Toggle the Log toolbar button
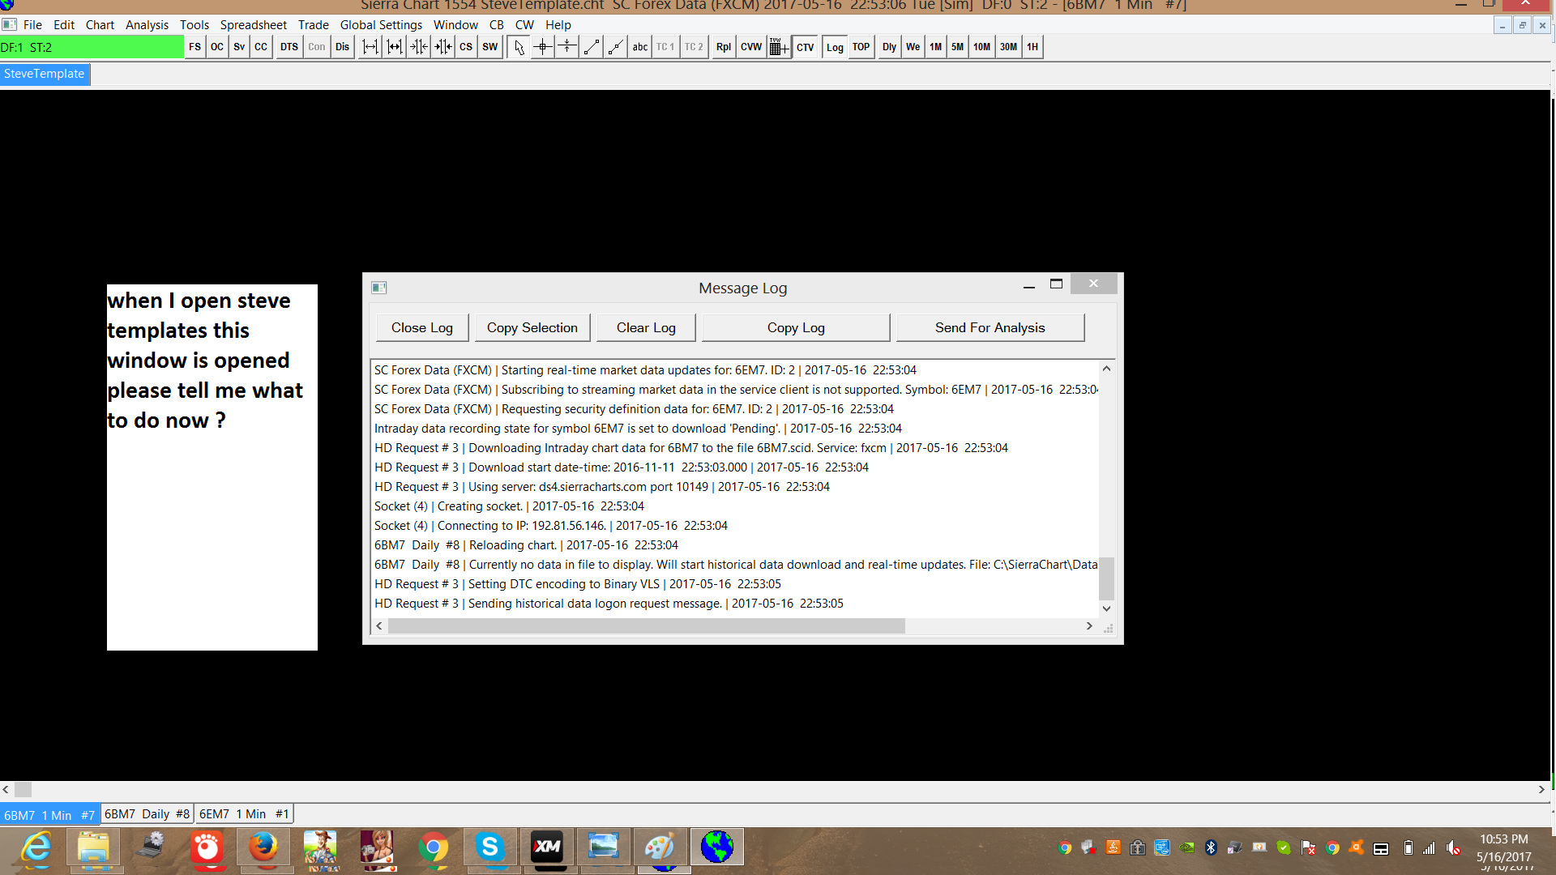The image size is (1556, 875). click(x=835, y=47)
